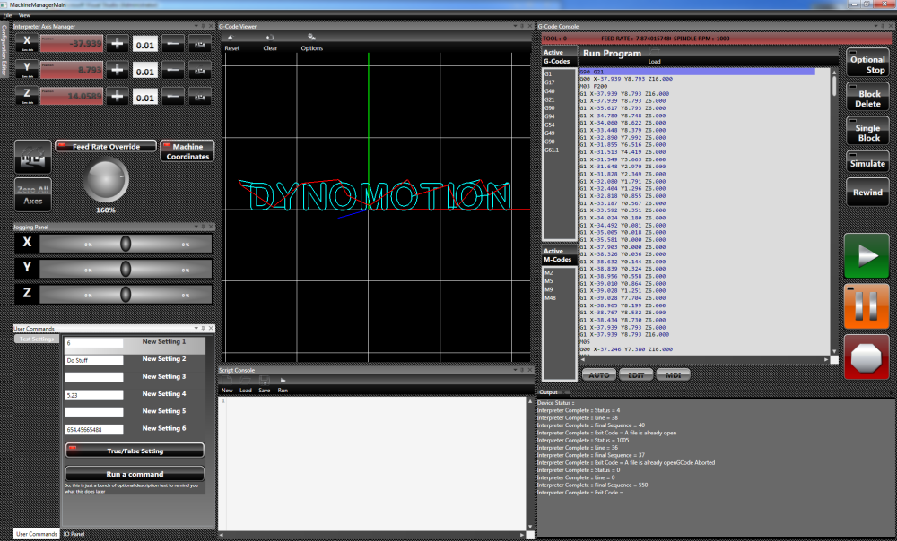This screenshot has width=897, height=541.
Task: Clear the G-Code Viewer paths
Action: pyautogui.click(x=270, y=43)
